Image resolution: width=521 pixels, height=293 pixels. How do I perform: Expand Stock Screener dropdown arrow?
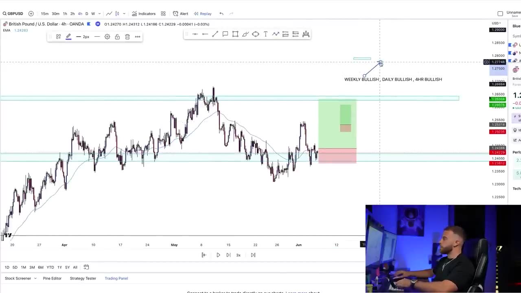[x=35, y=278]
